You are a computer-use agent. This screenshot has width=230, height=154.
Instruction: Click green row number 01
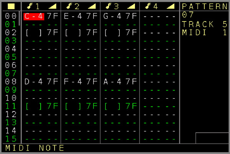point(11,25)
